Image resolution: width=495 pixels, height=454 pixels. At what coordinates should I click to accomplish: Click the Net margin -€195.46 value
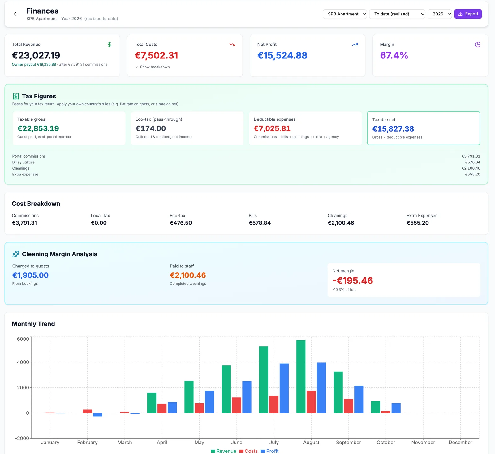[353, 281]
